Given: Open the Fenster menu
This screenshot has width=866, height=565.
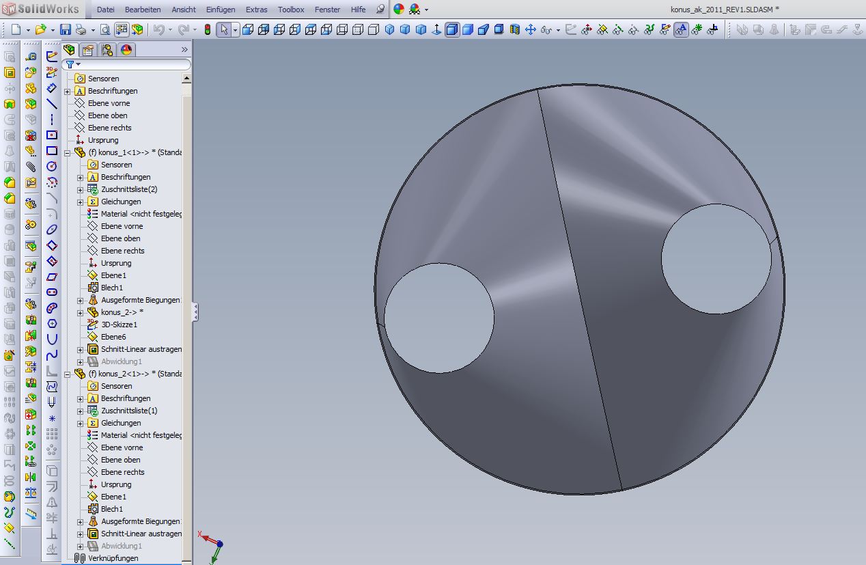Looking at the screenshot, I should click(x=328, y=10).
